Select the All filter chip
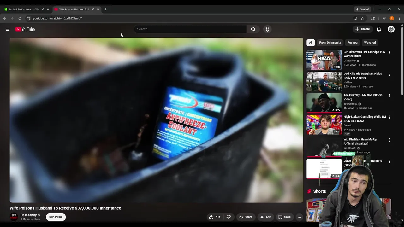 (x=311, y=42)
